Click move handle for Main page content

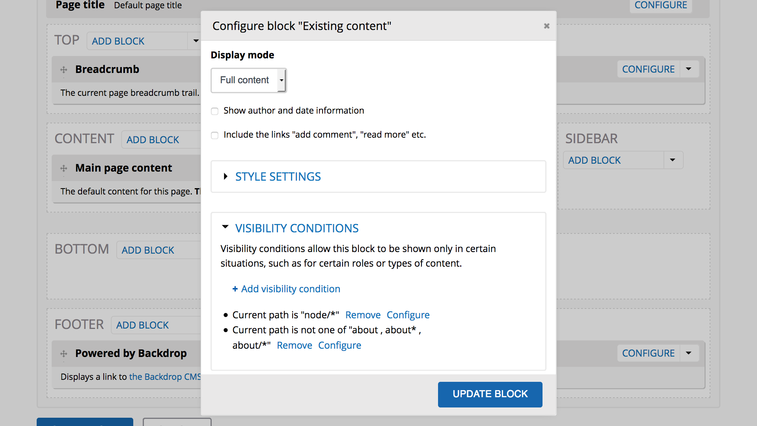64,168
